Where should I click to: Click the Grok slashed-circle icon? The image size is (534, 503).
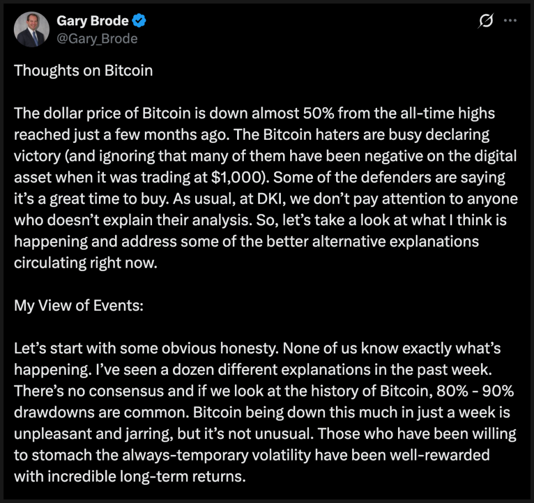[486, 22]
